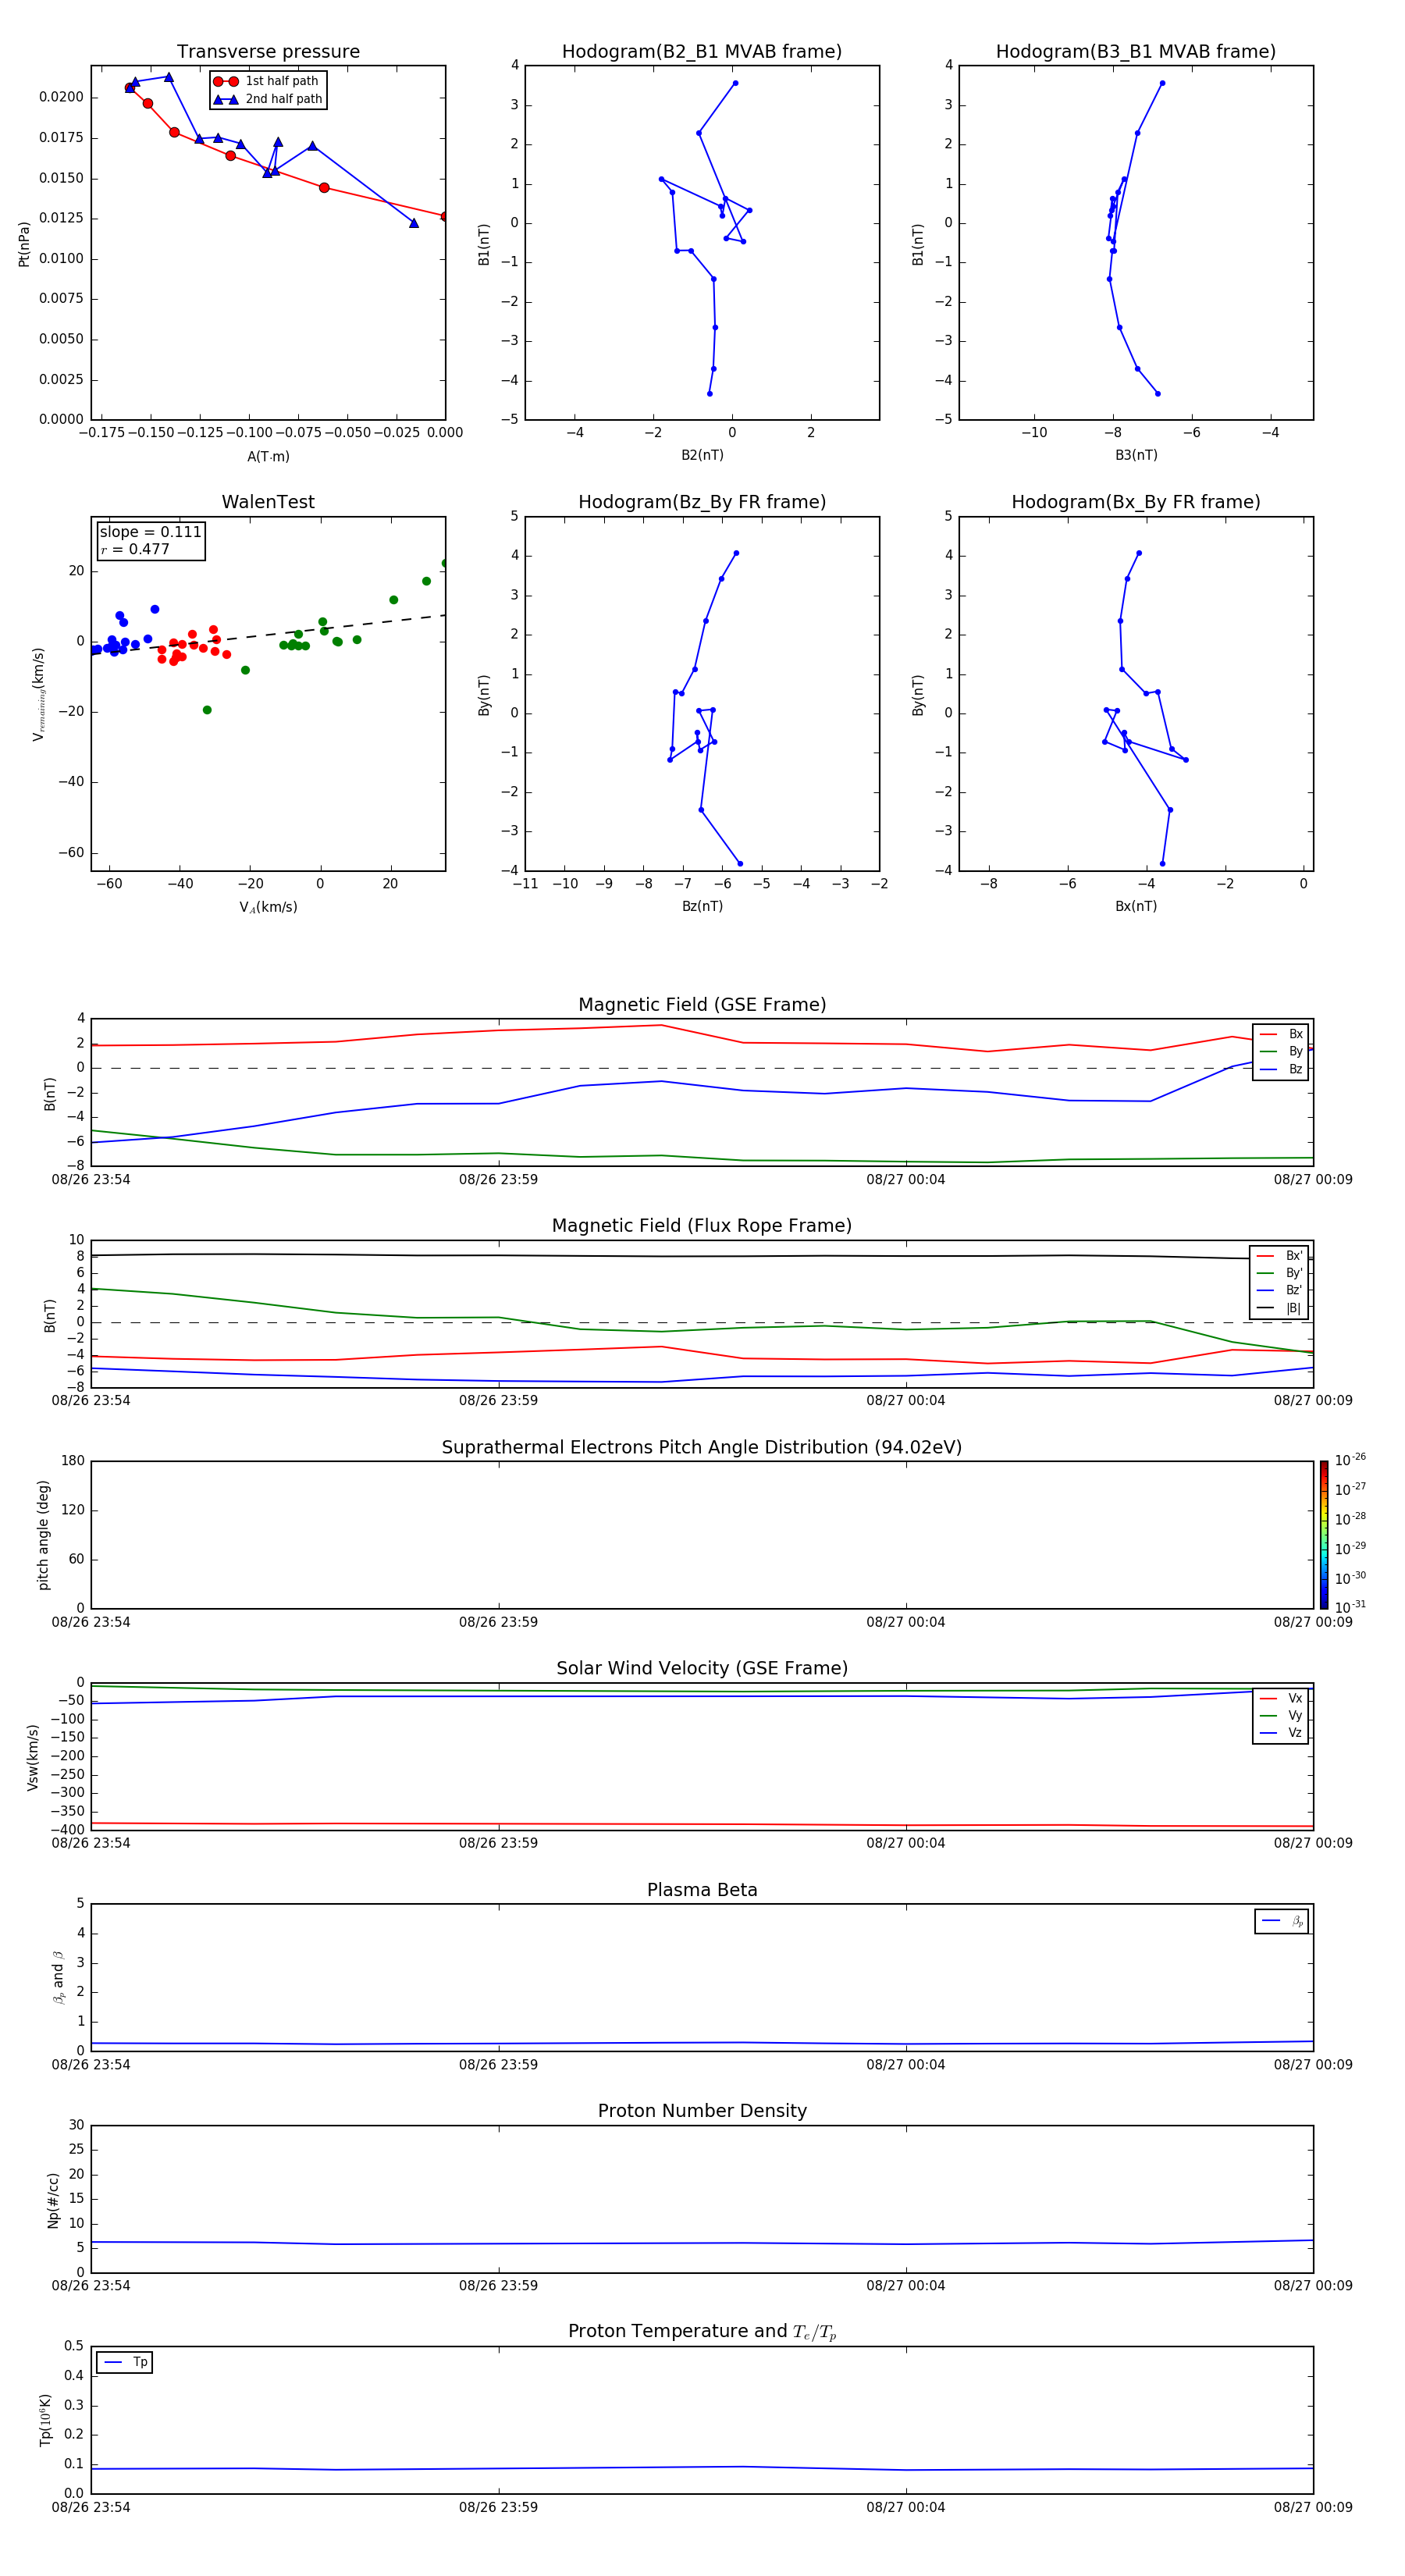Click the 'Hodogram(Bx_By FR frame)' title
This screenshot has width=1405, height=2576.
1136,502
